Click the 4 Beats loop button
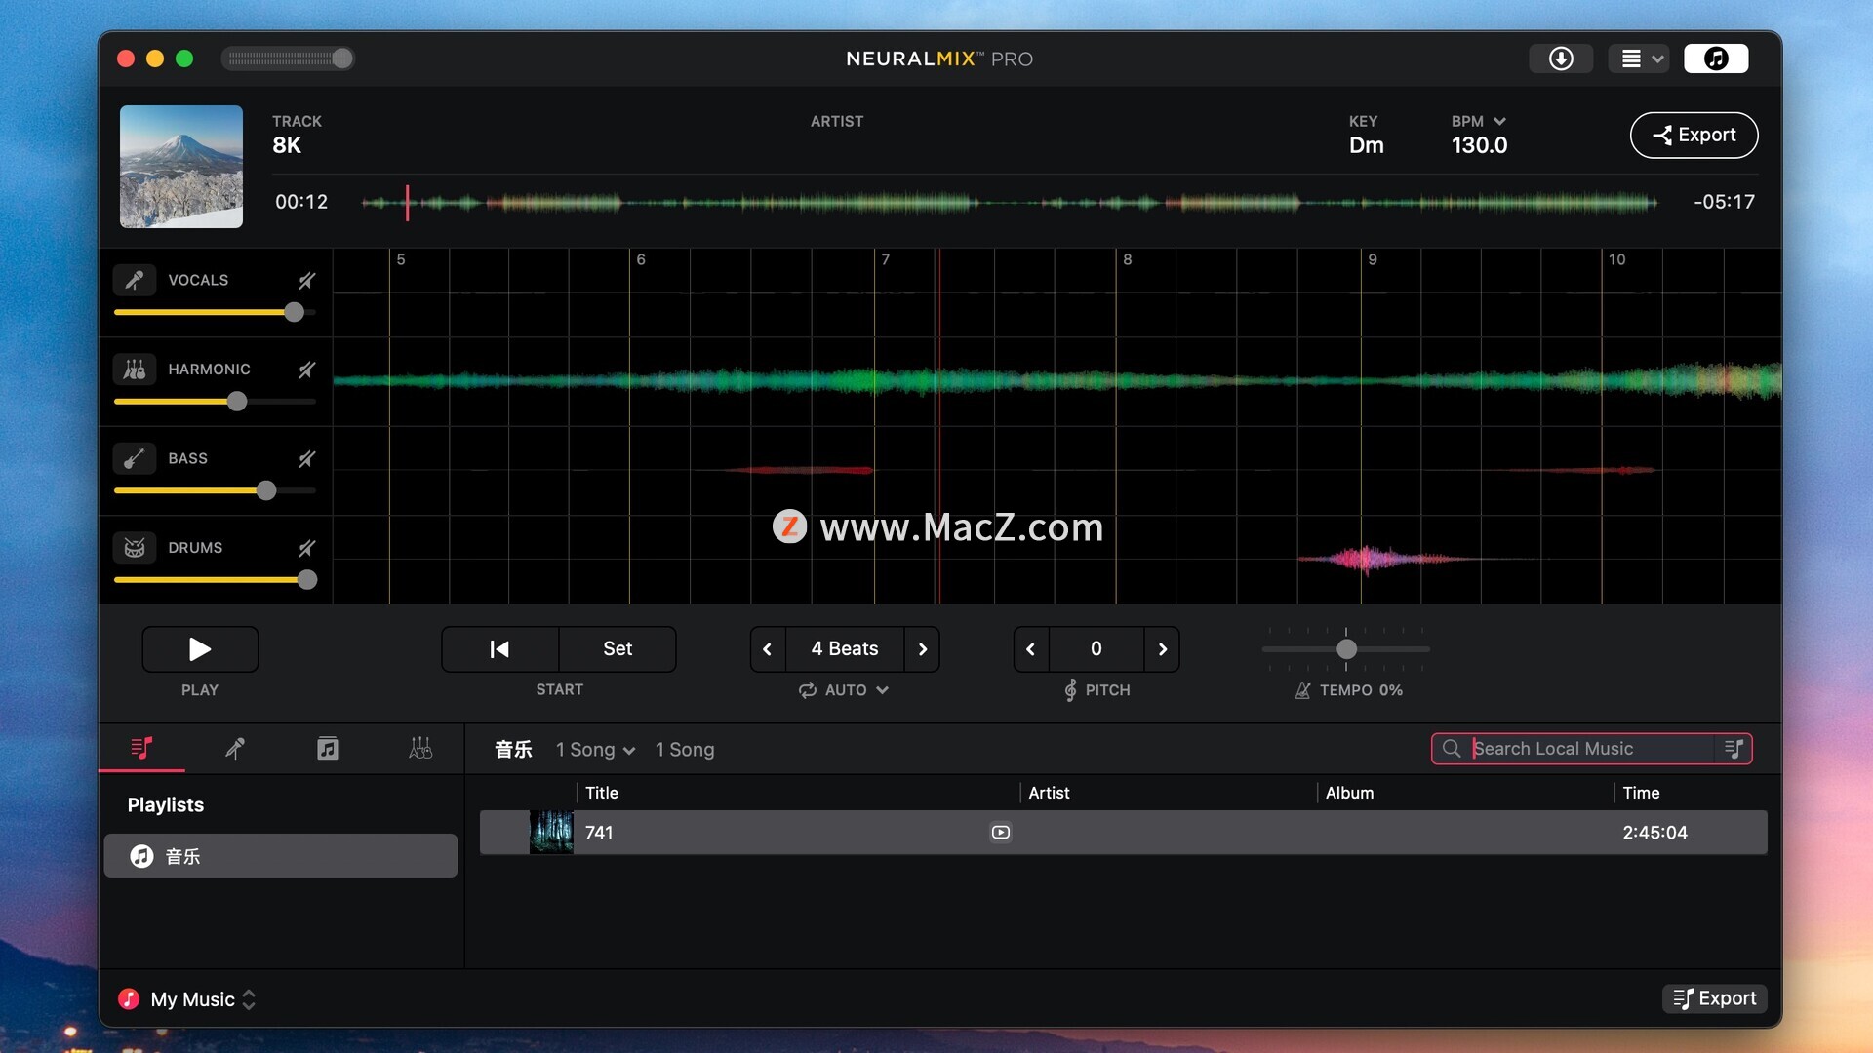Viewport: 1873px width, 1053px height. [845, 649]
